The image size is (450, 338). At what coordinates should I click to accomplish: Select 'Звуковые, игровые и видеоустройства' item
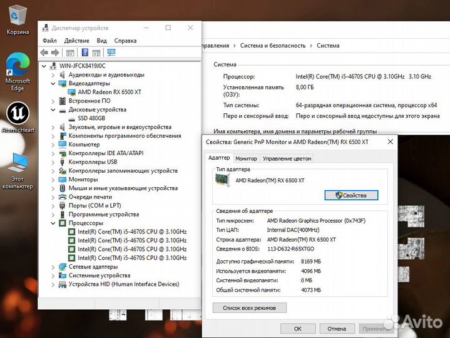(x=120, y=127)
